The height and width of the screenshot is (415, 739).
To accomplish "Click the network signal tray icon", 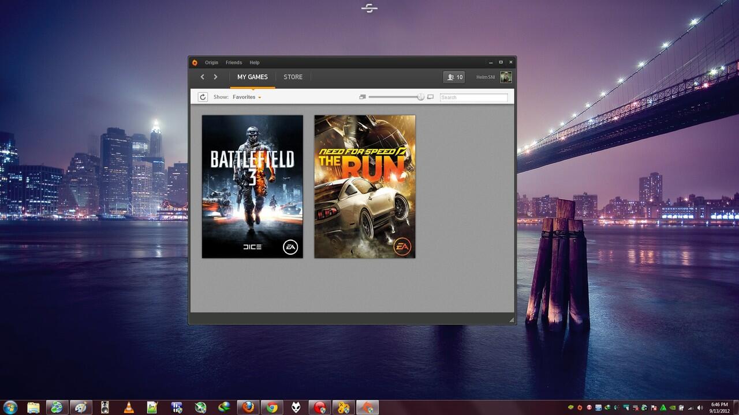I will 690,408.
